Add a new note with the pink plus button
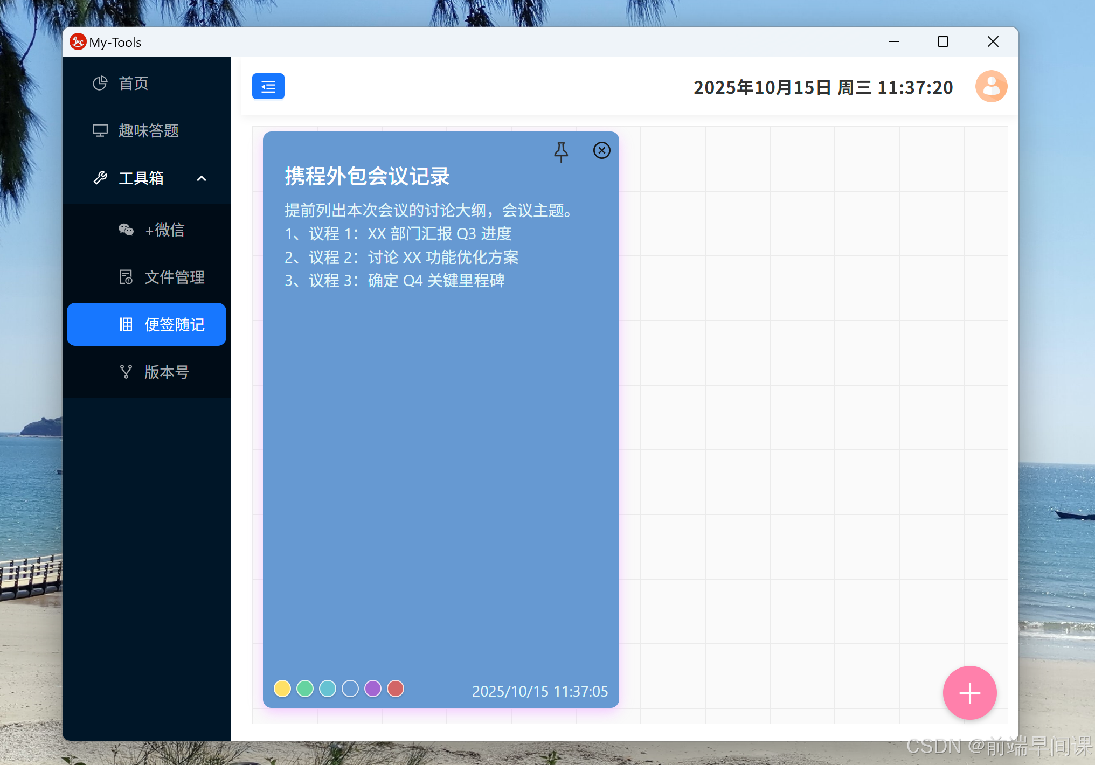The image size is (1095, 765). coord(969,693)
